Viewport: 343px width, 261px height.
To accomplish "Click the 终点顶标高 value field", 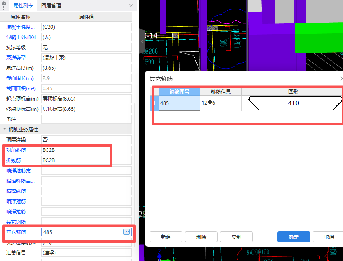I will 86,109.
